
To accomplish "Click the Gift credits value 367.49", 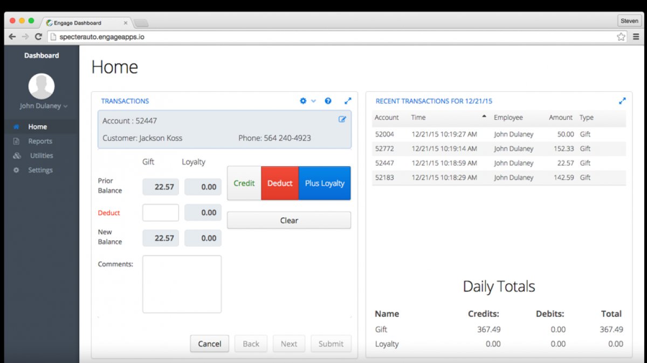I will coord(489,330).
